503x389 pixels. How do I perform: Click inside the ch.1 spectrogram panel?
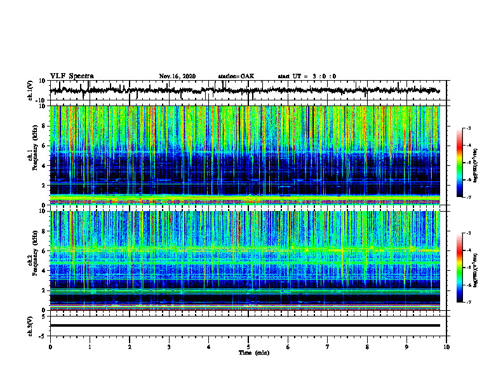pos(245,155)
